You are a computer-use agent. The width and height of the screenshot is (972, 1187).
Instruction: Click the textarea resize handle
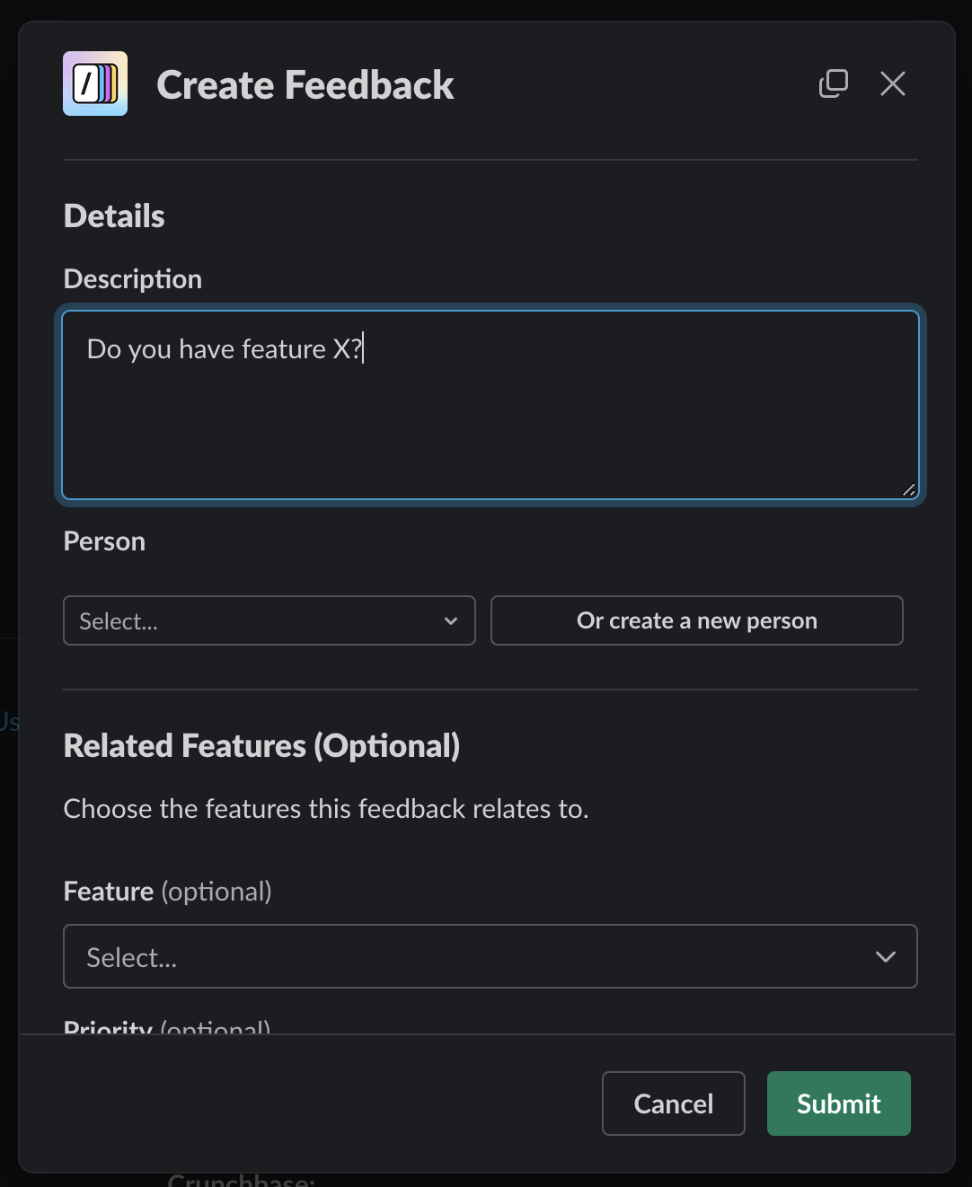(909, 490)
